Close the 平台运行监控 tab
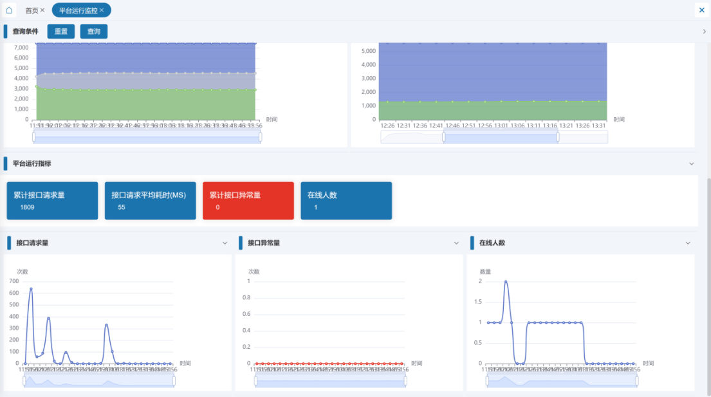The width and height of the screenshot is (711, 397). click(x=102, y=10)
